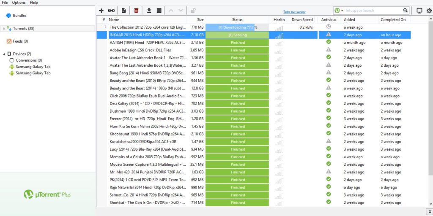Select torrent Raja Natwarlal 2014 Hindi
Image resolution: width=433 pixels, height=216 pixels.
(148, 187)
